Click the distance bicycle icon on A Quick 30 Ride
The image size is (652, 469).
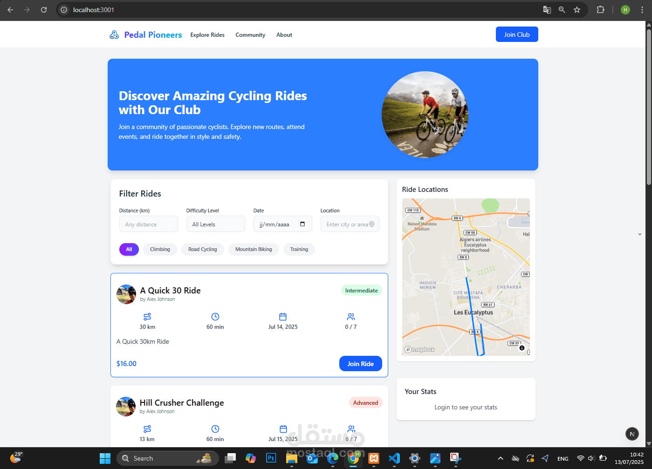[147, 316]
